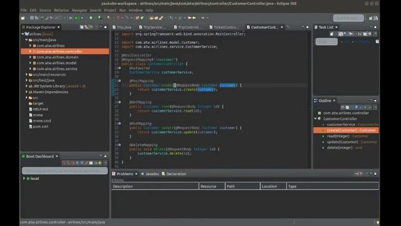Close the CustomerController editor tab
401x226 pixels.
click(x=282, y=27)
